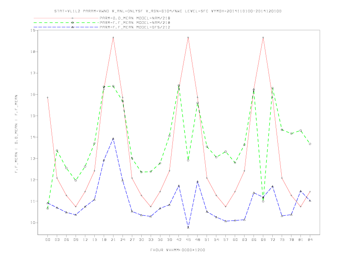This screenshot has width=338, height=261.
Task: Click x-axis tick label 24
Action: pyautogui.click(x=122, y=240)
